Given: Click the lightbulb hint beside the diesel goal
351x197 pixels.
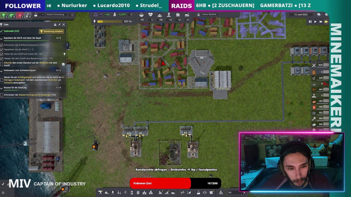Looking at the screenshot, I should click(64, 54).
